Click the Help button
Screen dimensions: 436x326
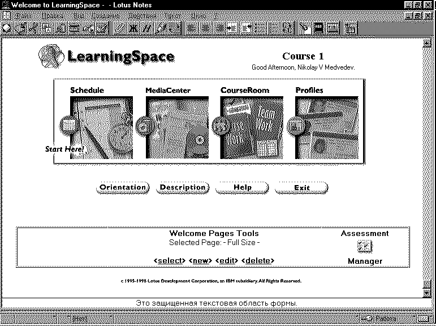tap(242, 188)
